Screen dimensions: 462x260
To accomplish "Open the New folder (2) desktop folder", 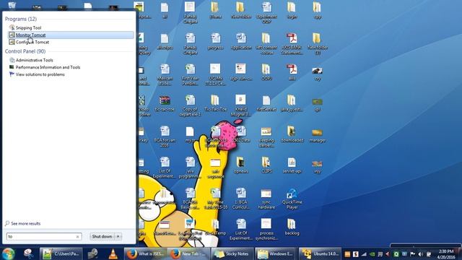I will (x=318, y=43).
